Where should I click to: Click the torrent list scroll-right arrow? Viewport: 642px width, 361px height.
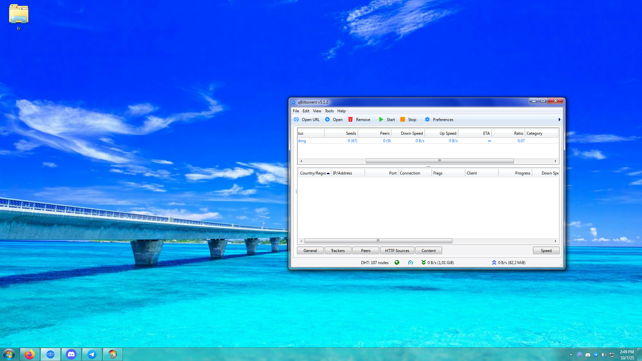(x=555, y=161)
